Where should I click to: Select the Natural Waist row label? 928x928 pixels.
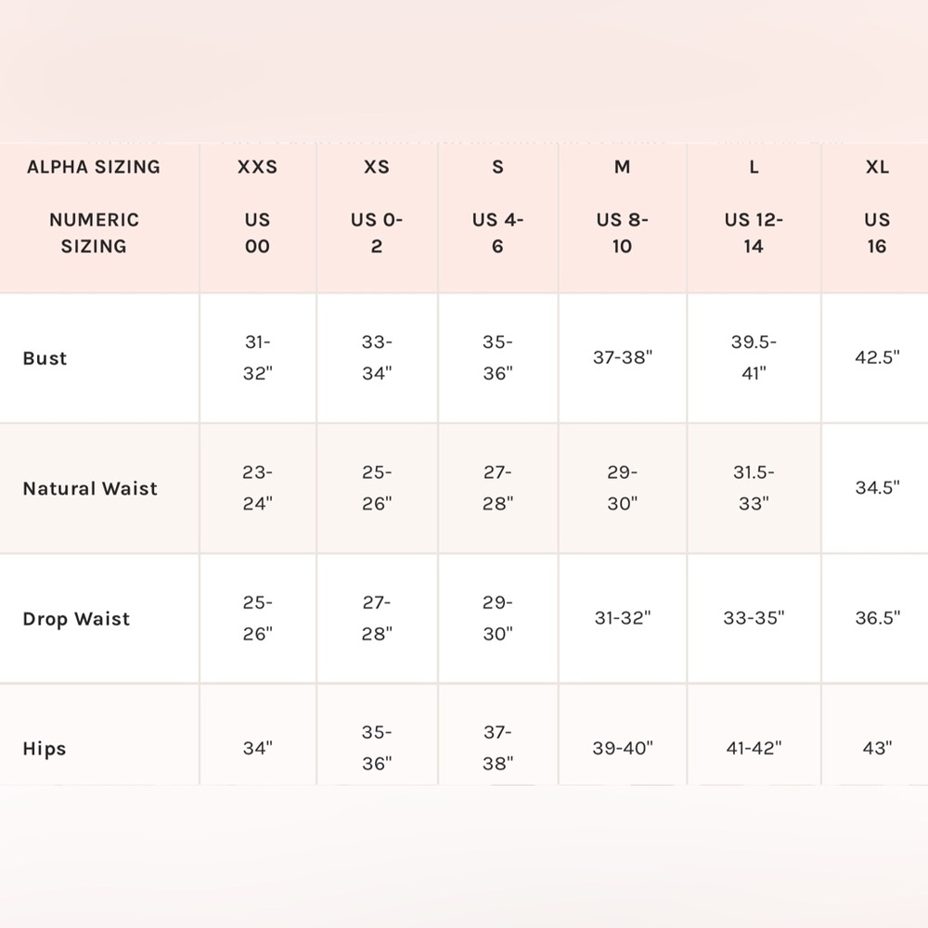pyautogui.click(x=90, y=488)
